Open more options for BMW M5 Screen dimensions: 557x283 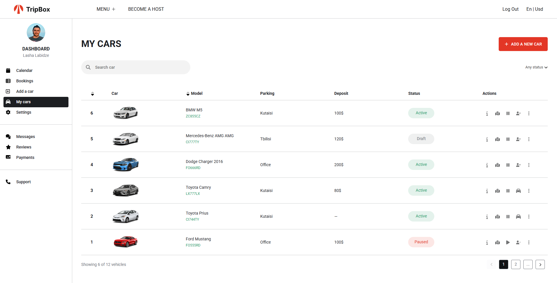(x=529, y=113)
